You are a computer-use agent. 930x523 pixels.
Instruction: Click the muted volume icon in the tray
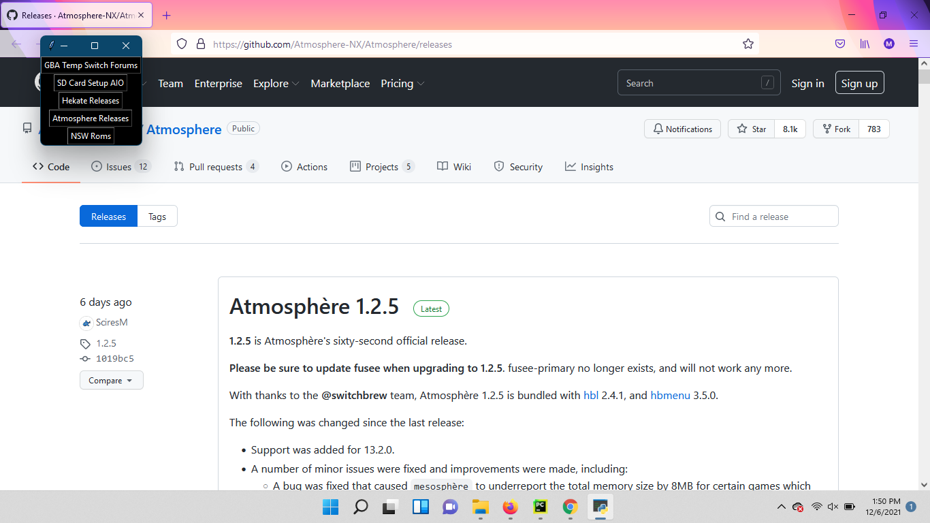click(x=833, y=507)
